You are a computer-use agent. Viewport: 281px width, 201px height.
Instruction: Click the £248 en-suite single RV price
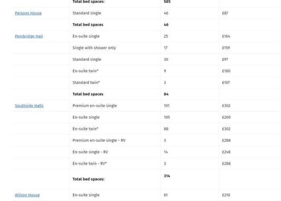coord(226,152)
